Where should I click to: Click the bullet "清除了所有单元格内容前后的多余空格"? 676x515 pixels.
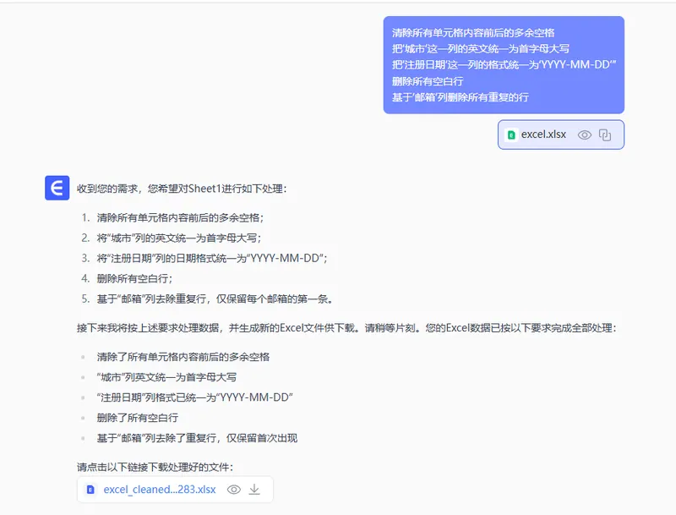point(183,357)
